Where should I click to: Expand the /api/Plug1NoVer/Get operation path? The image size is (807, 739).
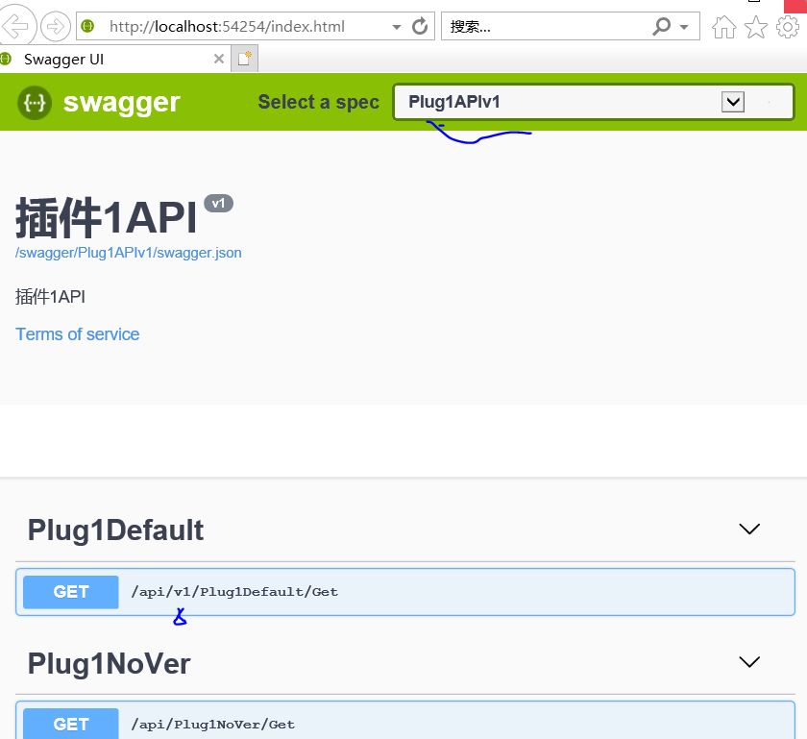coord(213,725)
